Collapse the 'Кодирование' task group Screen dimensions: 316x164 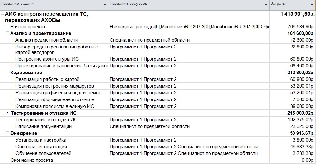(x=8, y=72)
